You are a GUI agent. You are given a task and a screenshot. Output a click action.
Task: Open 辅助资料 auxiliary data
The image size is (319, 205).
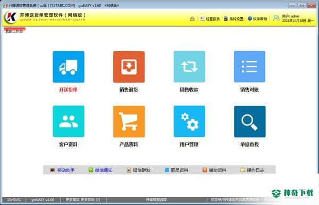[x=214, y=170]
